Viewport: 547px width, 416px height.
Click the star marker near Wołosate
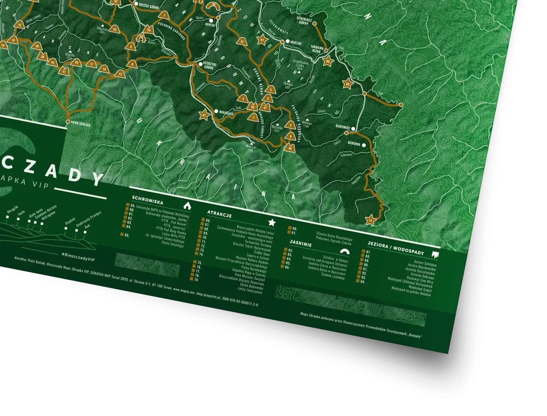tap(205, 115)
